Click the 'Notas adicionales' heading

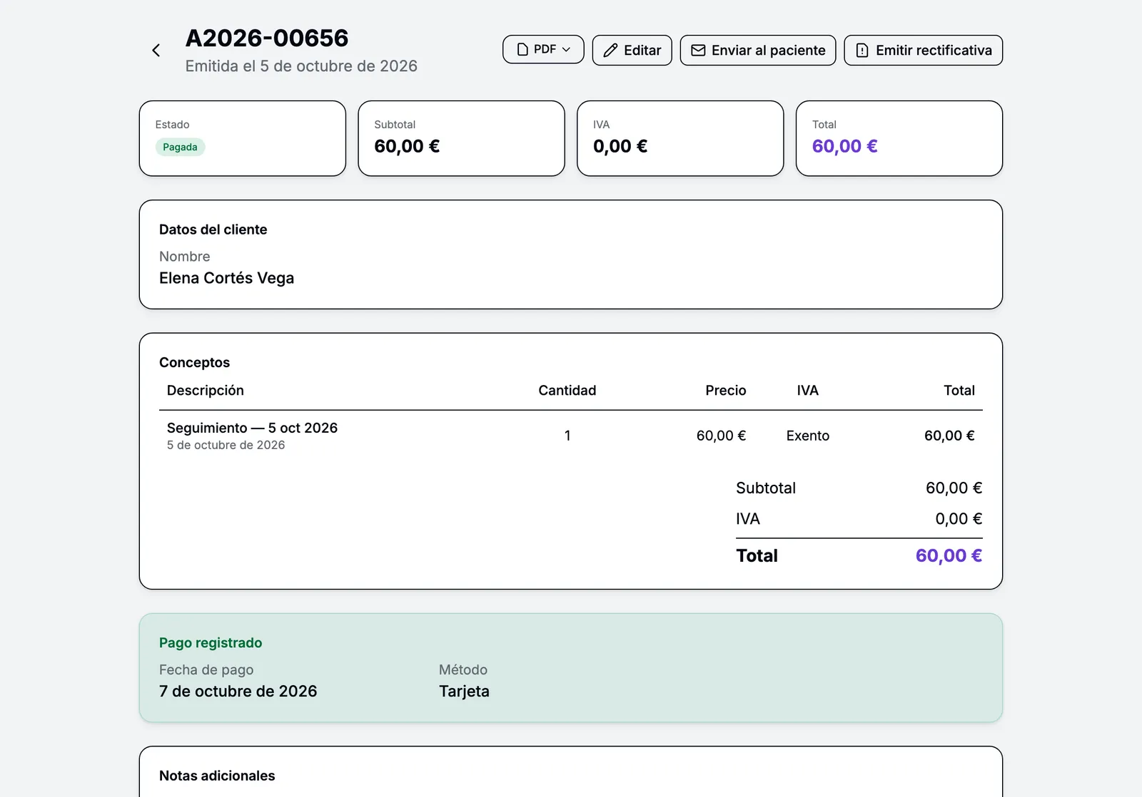217,776
